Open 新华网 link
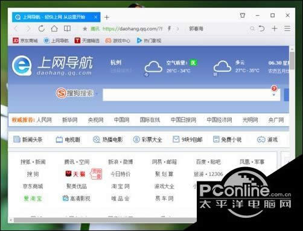This screenshot has width=303, height=231. point(70,120)
